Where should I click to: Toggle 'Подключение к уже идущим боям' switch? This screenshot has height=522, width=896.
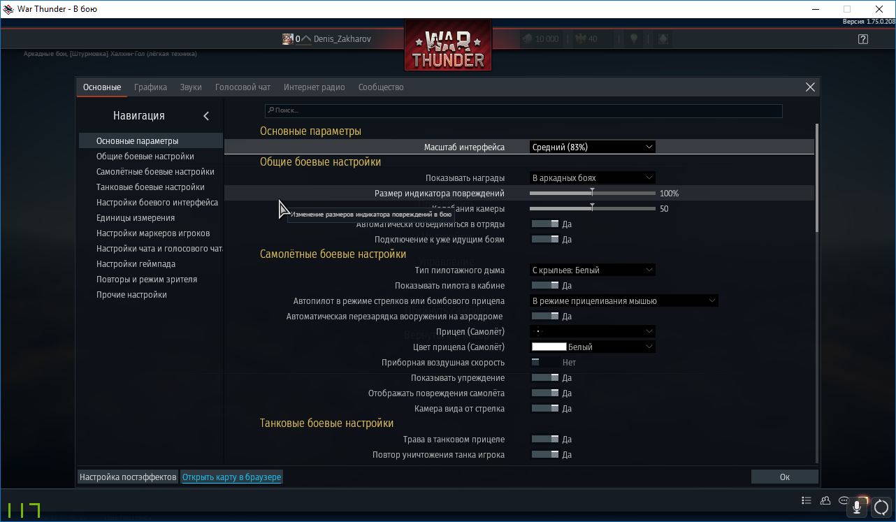[545, 240]
